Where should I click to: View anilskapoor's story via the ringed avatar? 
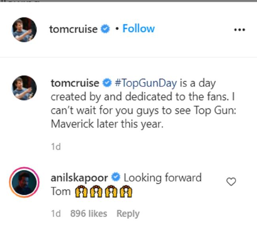tap(25, 182)
